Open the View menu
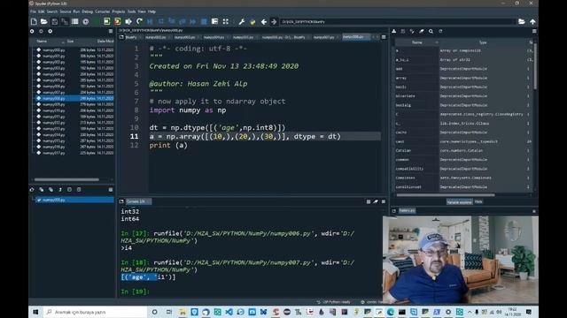Screen dimensions: 567x318 coord(142,11)
